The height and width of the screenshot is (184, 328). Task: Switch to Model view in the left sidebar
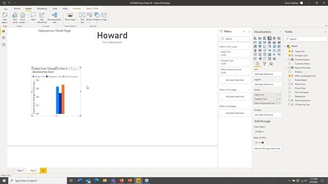point(4,44)
